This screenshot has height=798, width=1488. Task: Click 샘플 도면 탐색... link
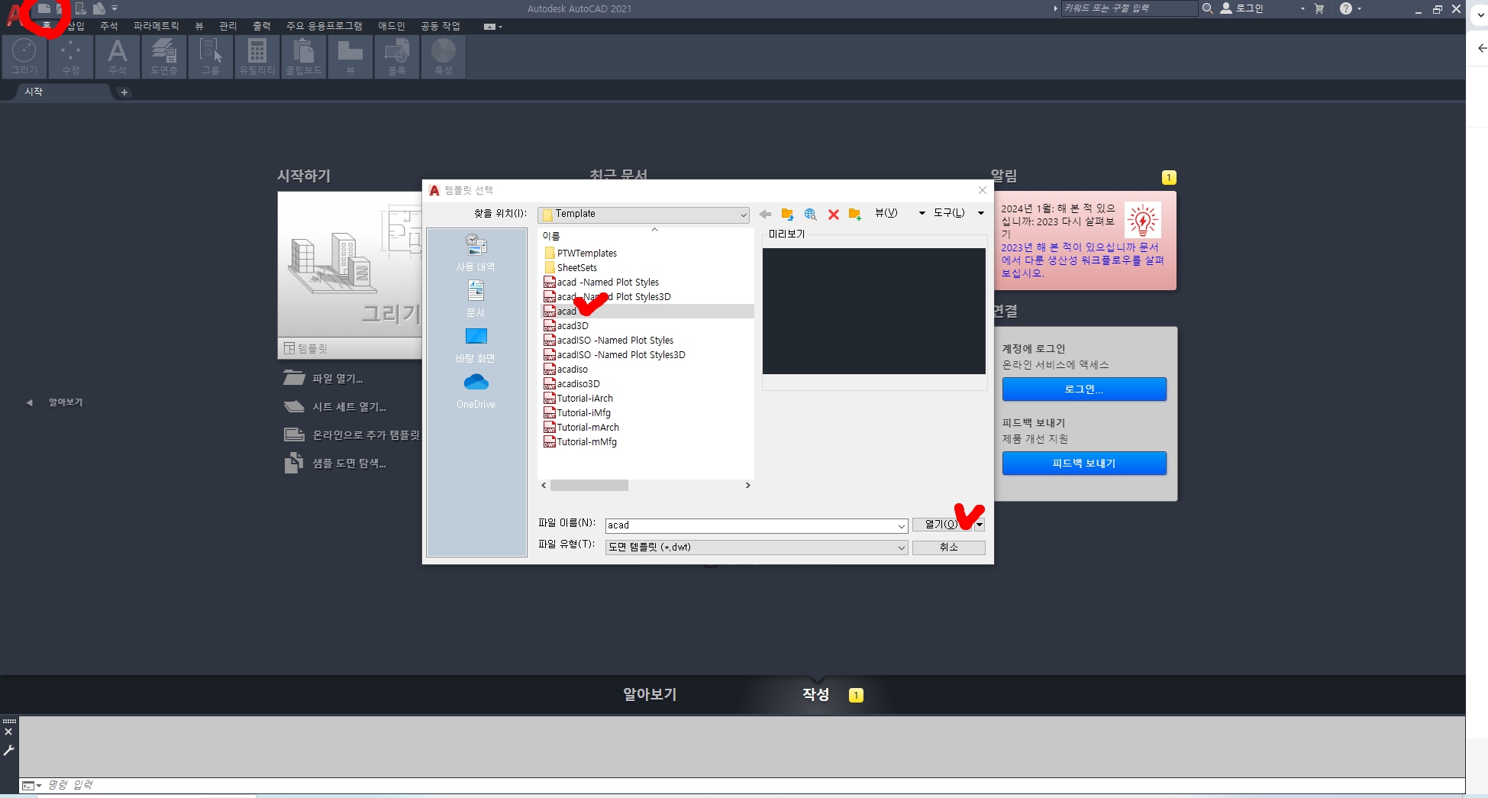pyautogui.click(x=335, y=464)
